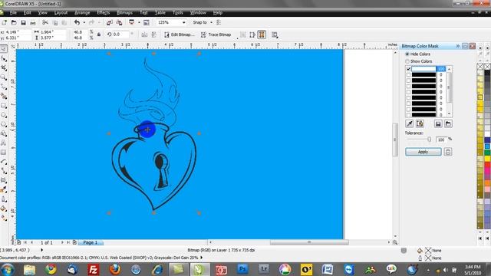Select the Zoom tool in the toolbox
Viewport: 491px width, 276px height.
click(4, 77)
